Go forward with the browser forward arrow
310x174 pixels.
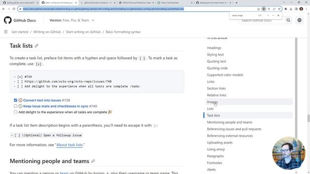[x=9, y=9]
